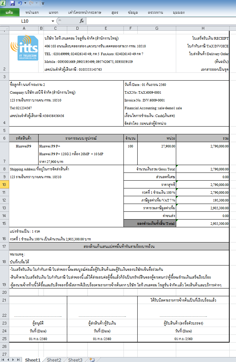This screenshot has height=362, width=236.
Task: Switch to the ตรวจทาน ribbon tab
Action: click(155, 12)
